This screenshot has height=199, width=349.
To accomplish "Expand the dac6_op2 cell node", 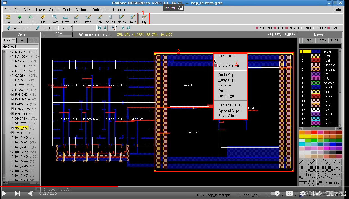I will click(x=12, y=128).
